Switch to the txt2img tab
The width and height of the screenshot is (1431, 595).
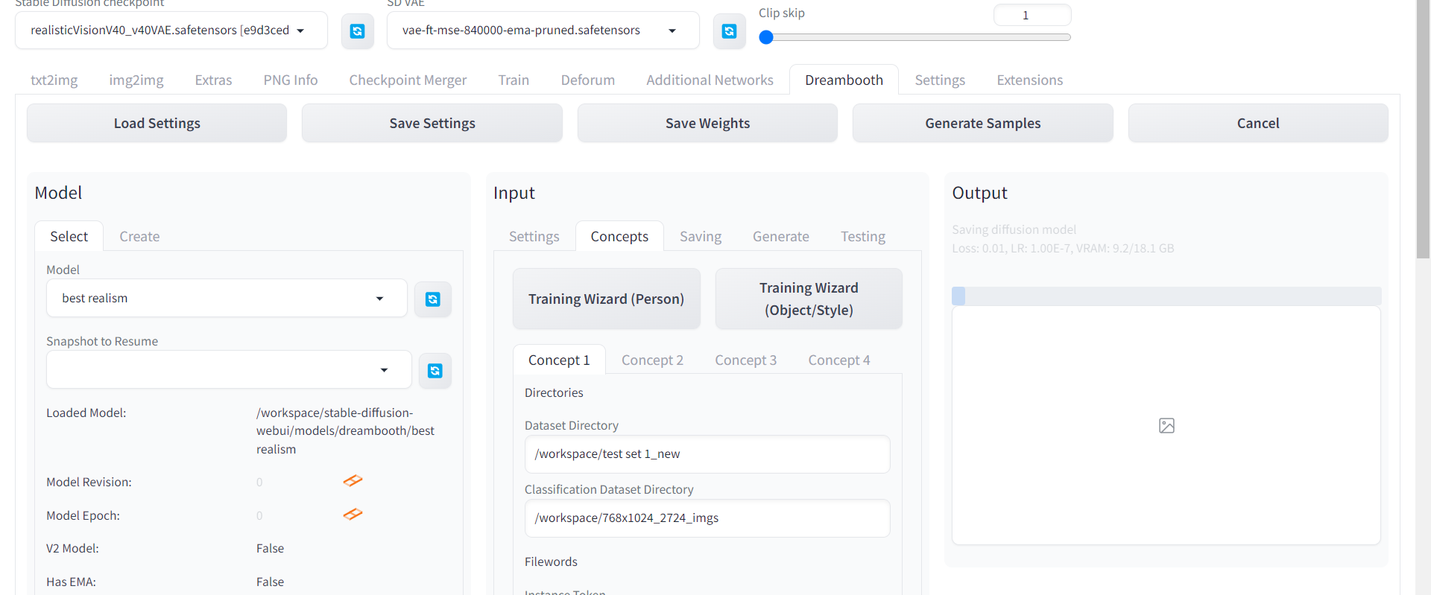point(54,80)
